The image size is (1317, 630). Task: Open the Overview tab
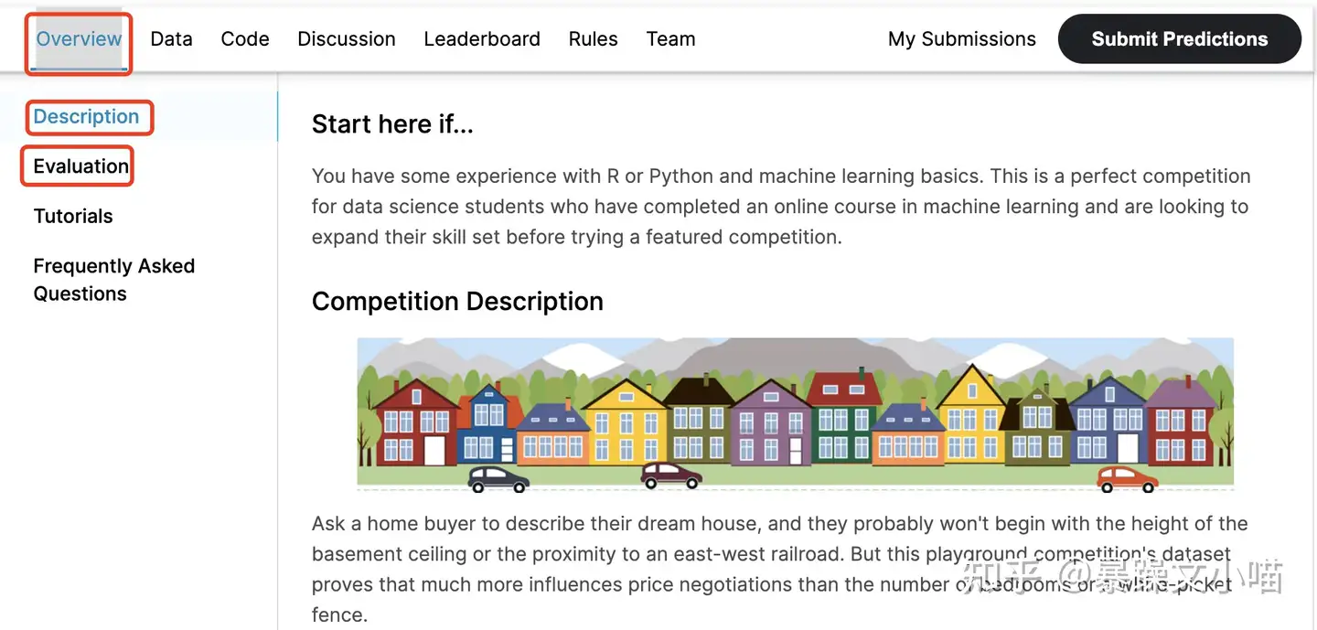click(x=79, y=39)
